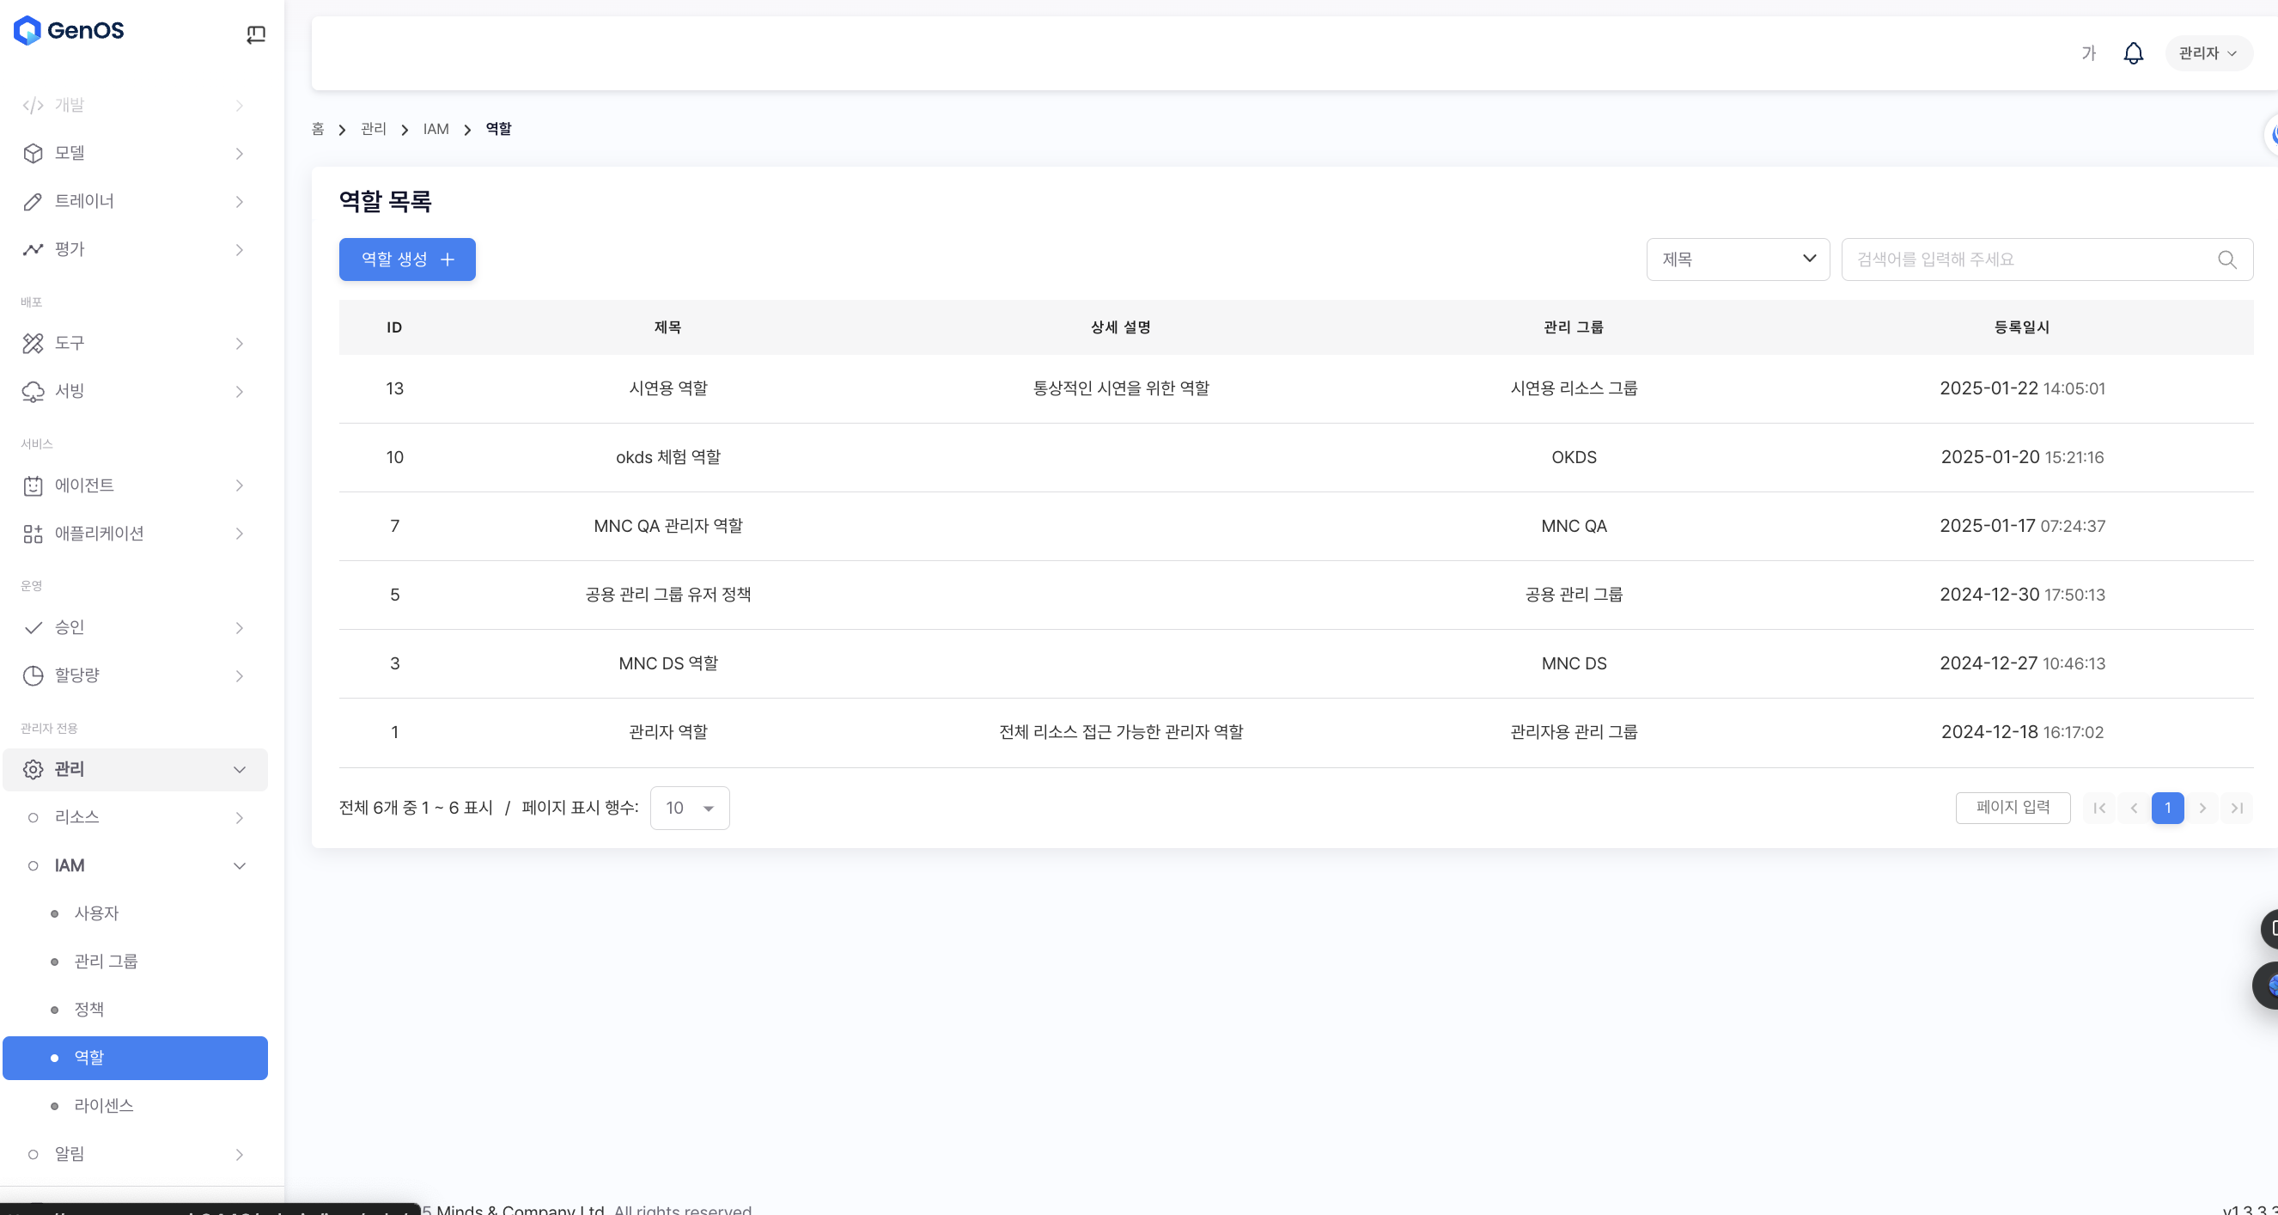This screenshot has height=1215, width=2278.
Task: Click the 역할 생성 button
Action: [x=407, y=259]
